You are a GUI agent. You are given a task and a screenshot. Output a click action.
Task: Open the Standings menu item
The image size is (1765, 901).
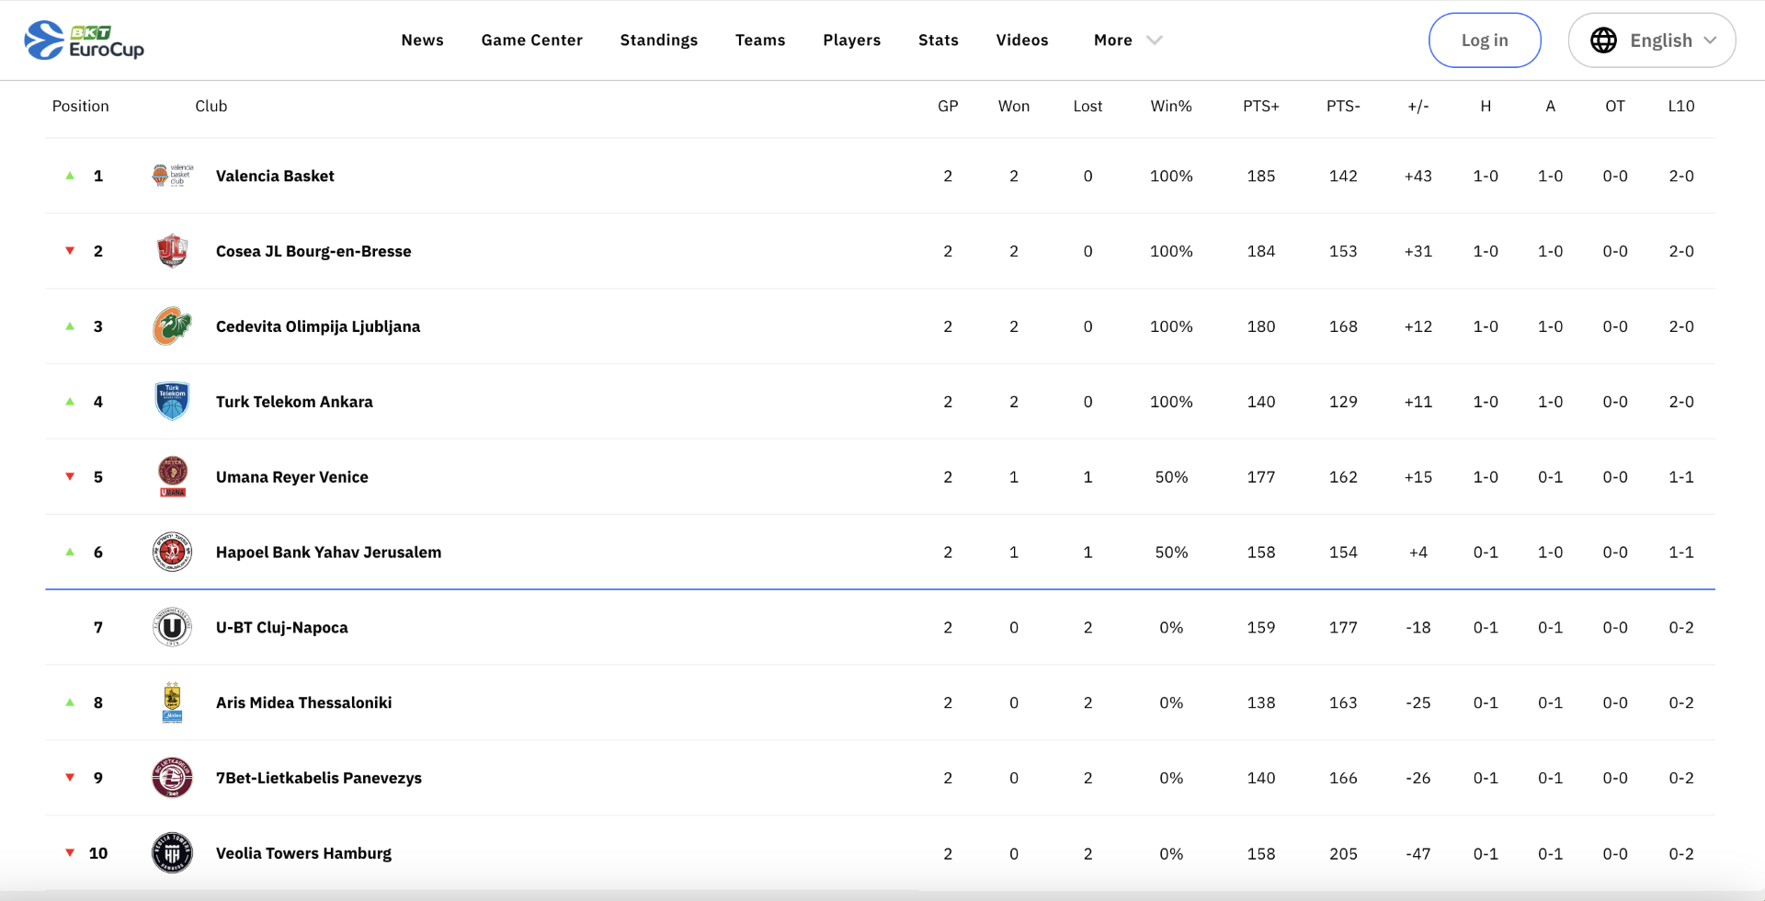tap(658, 40)
